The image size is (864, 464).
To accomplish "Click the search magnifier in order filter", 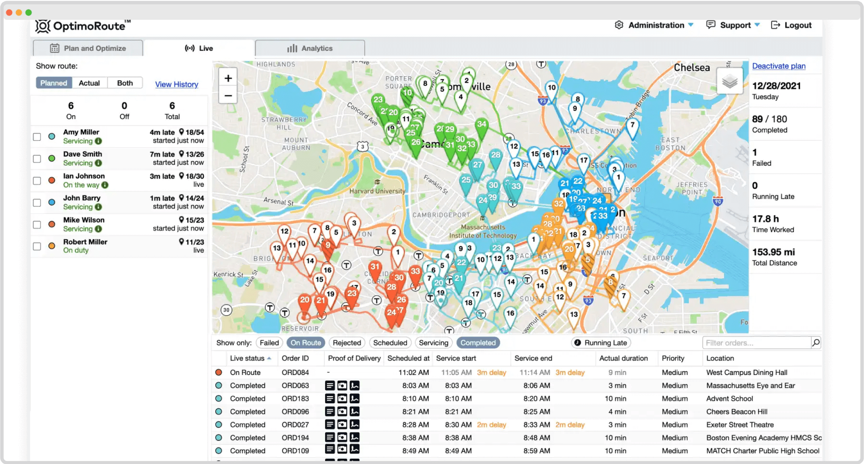I will pos(816,343).
